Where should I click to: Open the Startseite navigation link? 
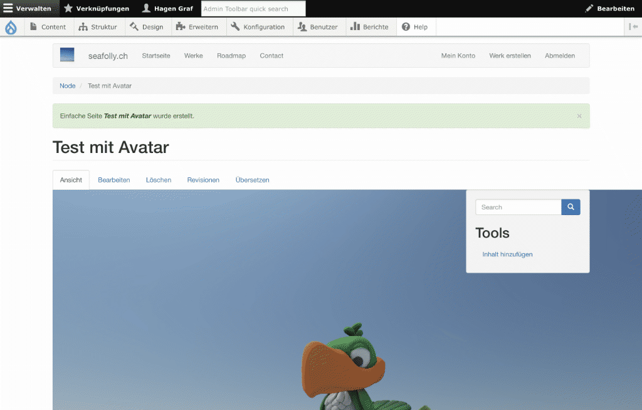156,56
